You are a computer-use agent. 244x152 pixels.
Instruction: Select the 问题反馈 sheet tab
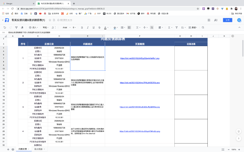(x=23, y=149)
